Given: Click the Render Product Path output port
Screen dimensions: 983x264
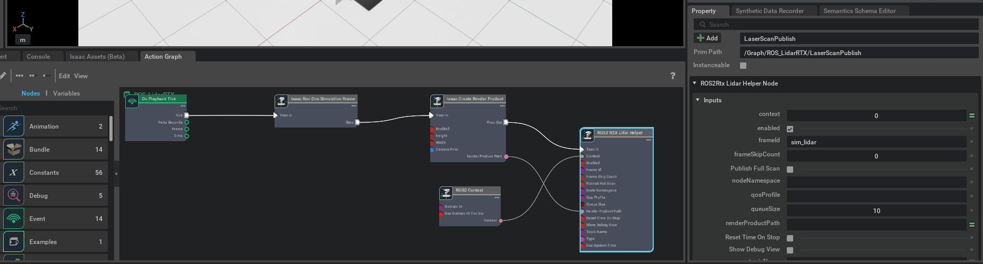Looking at the screenshot, I should tap(506, 156).
